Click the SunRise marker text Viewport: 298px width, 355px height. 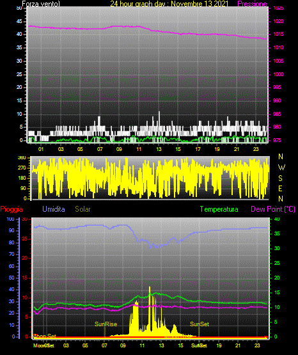[106, 324]
